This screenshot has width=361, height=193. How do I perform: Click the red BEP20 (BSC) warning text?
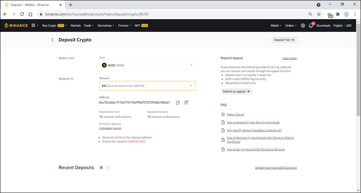(x=138, y=142)
